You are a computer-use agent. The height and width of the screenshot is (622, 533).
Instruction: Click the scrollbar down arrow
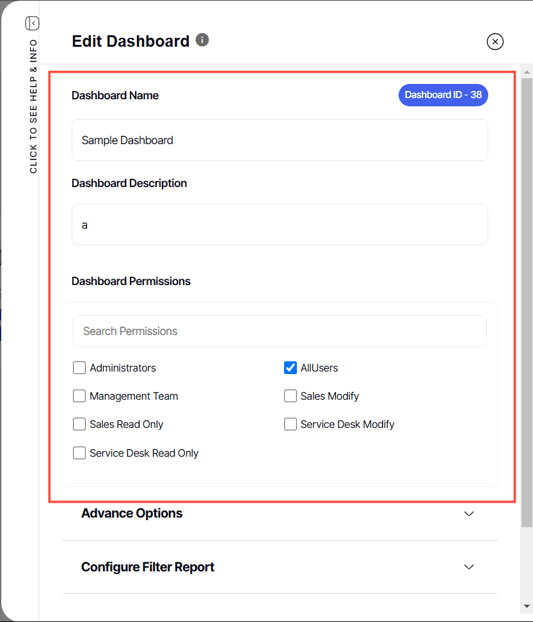[x=527, y=605]
